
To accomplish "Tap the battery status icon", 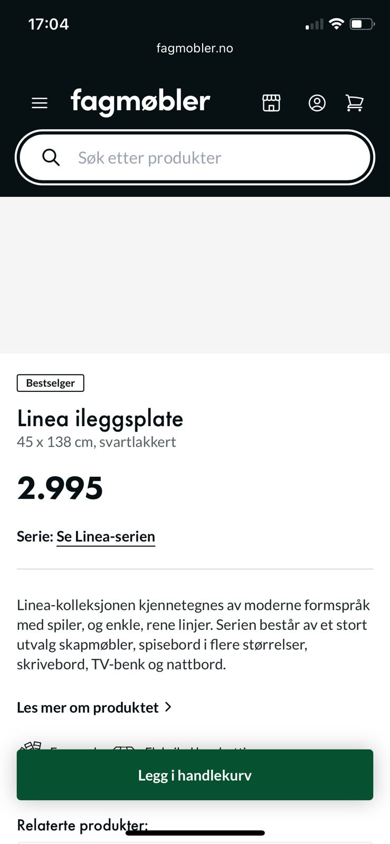I will (x=362, y=24).
